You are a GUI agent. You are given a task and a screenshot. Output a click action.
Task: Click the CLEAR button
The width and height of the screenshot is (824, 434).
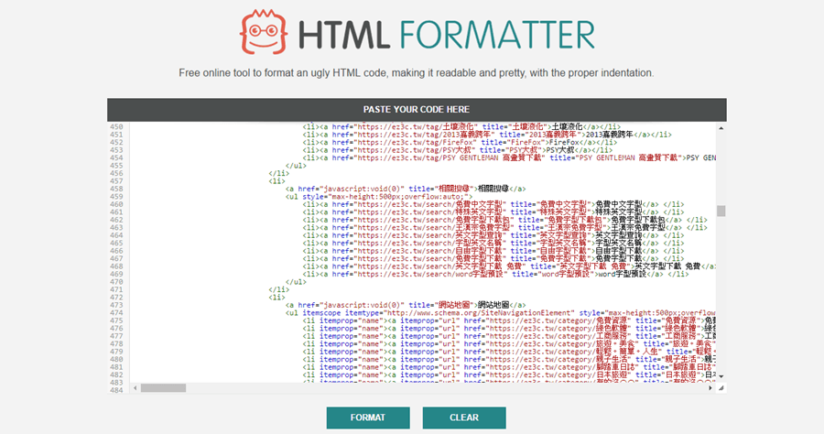point(464,418)
